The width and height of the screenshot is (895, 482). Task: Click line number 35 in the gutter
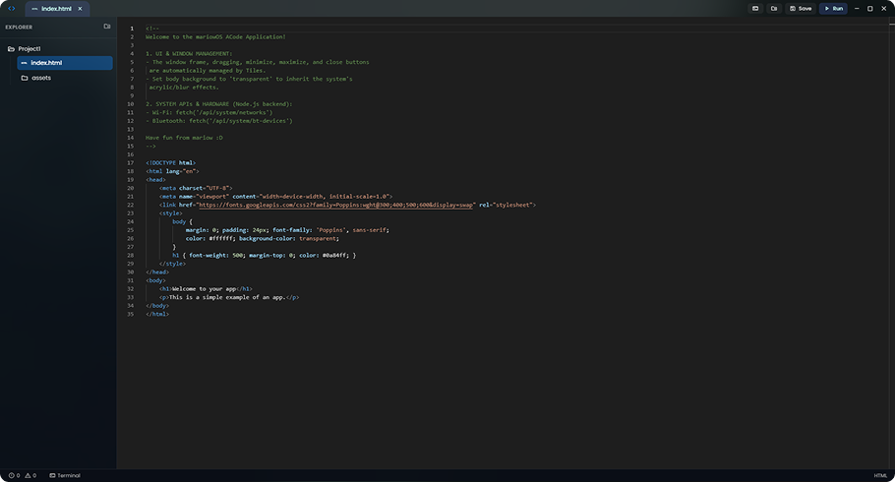(130, 314)
